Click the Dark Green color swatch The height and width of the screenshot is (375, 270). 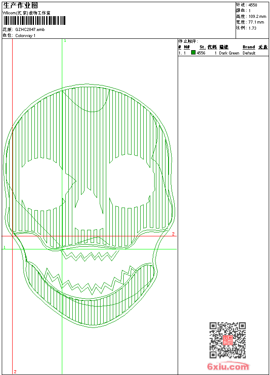pos(193,53)
